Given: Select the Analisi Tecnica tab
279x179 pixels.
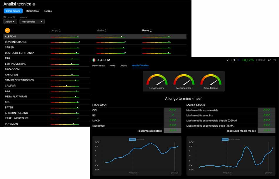Looking at the screenshot, I should click(x=140, y=66).
